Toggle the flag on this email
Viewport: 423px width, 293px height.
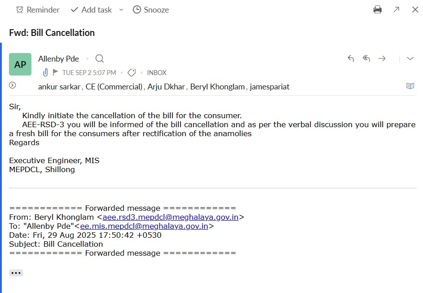[x=55, y=72]
